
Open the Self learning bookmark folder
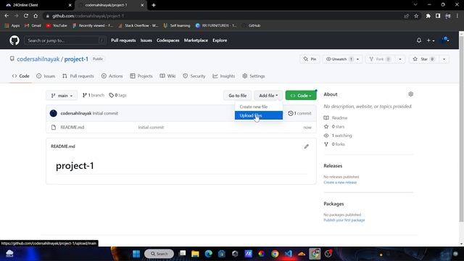[x=177, y=25]
